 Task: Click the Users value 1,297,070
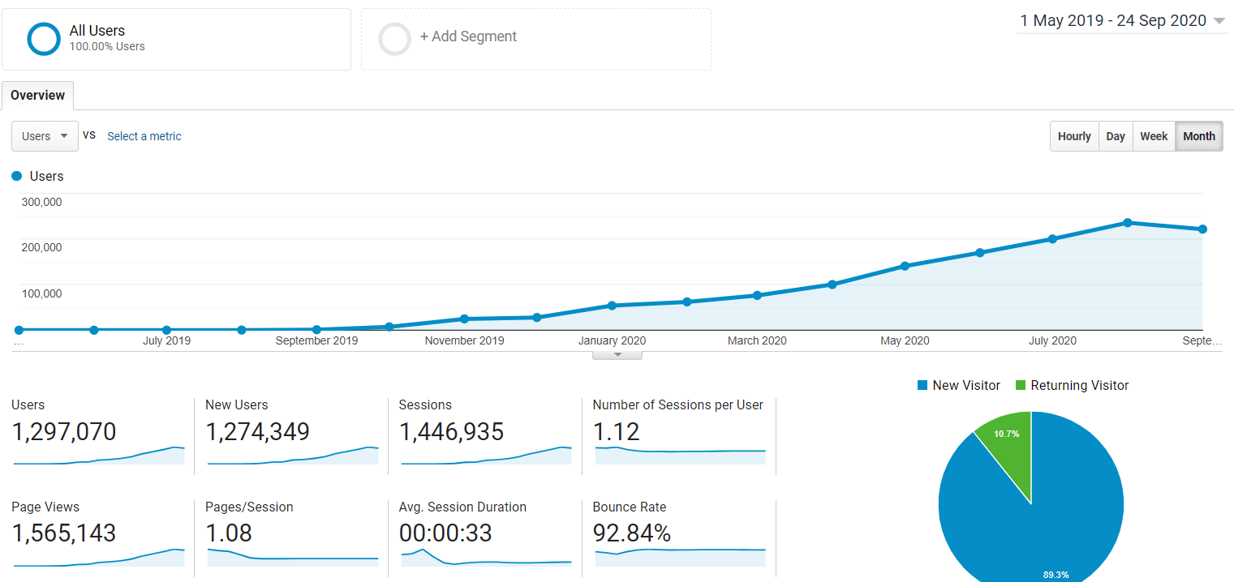click(x=64, y=431)
